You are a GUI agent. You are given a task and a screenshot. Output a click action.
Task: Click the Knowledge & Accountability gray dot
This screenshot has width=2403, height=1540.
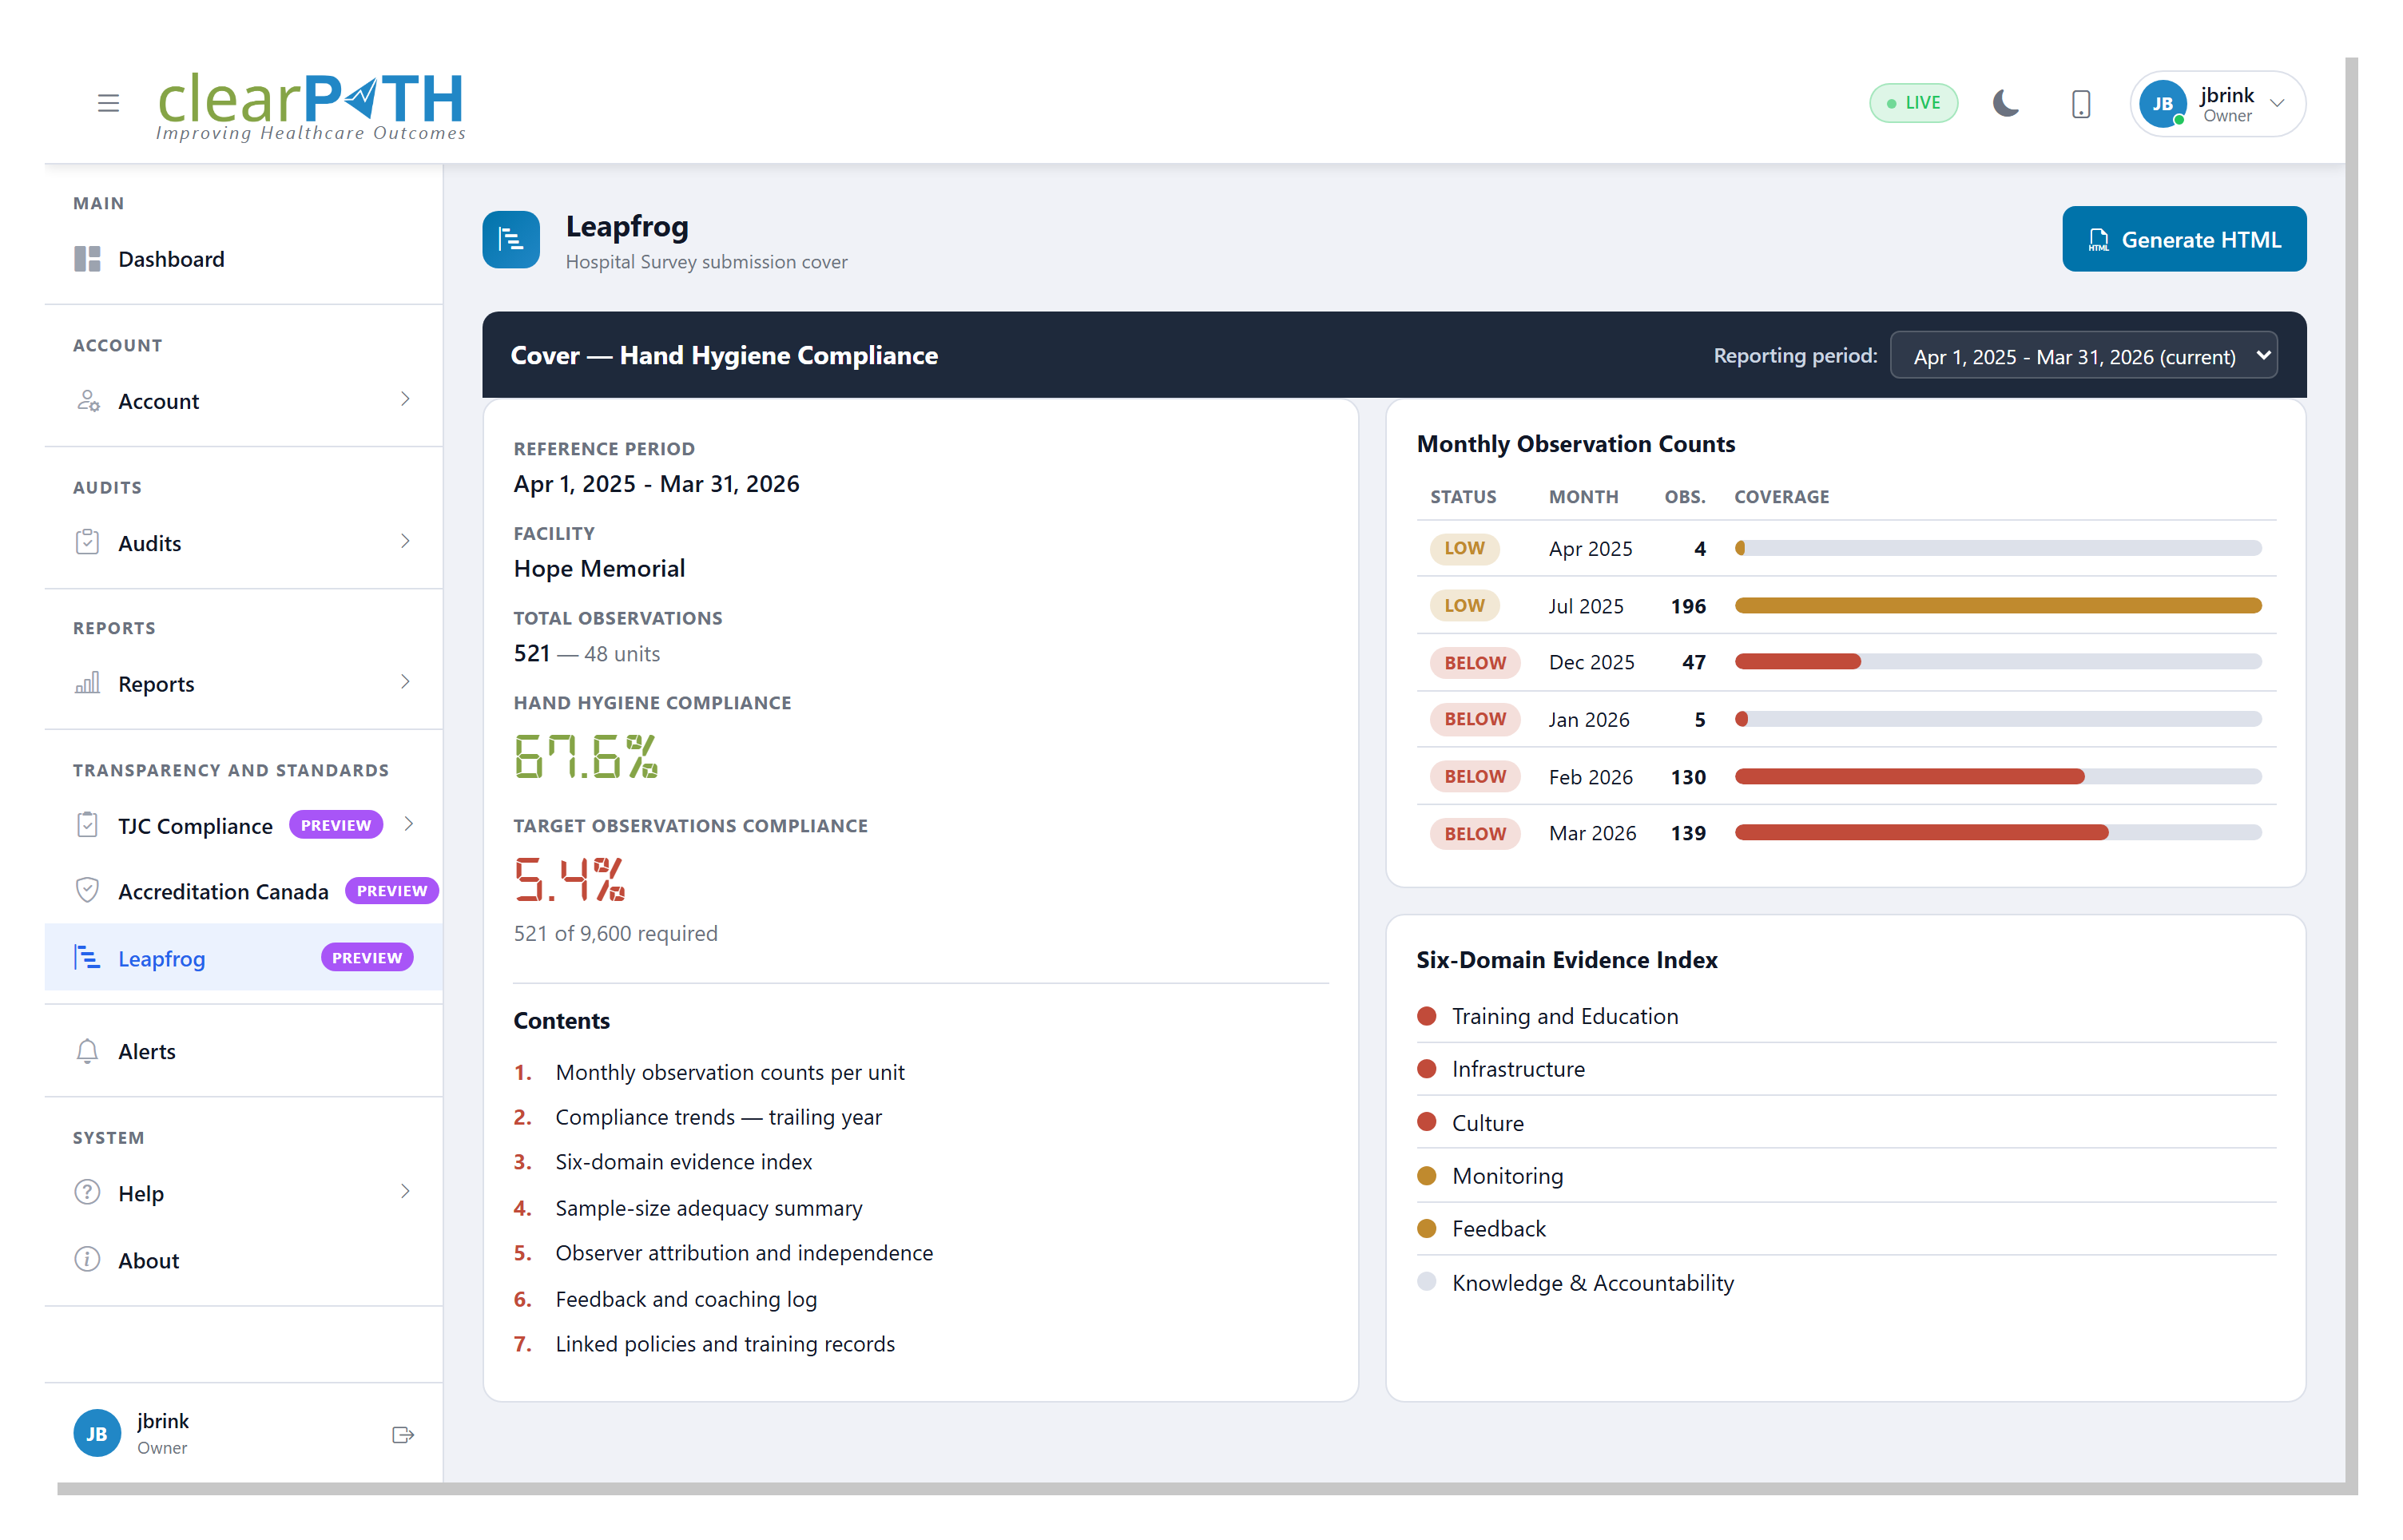[x=1427, y=1281]
